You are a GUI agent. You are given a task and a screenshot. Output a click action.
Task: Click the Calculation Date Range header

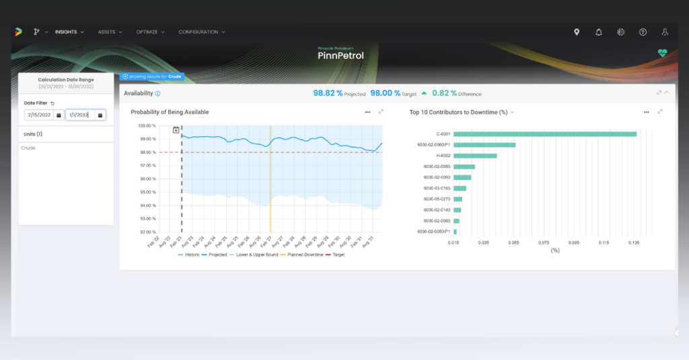click(66, 80)
